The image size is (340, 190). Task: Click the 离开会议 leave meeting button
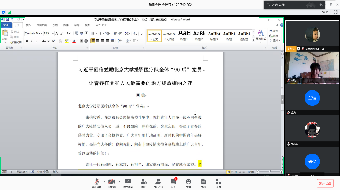coord(325,183)
